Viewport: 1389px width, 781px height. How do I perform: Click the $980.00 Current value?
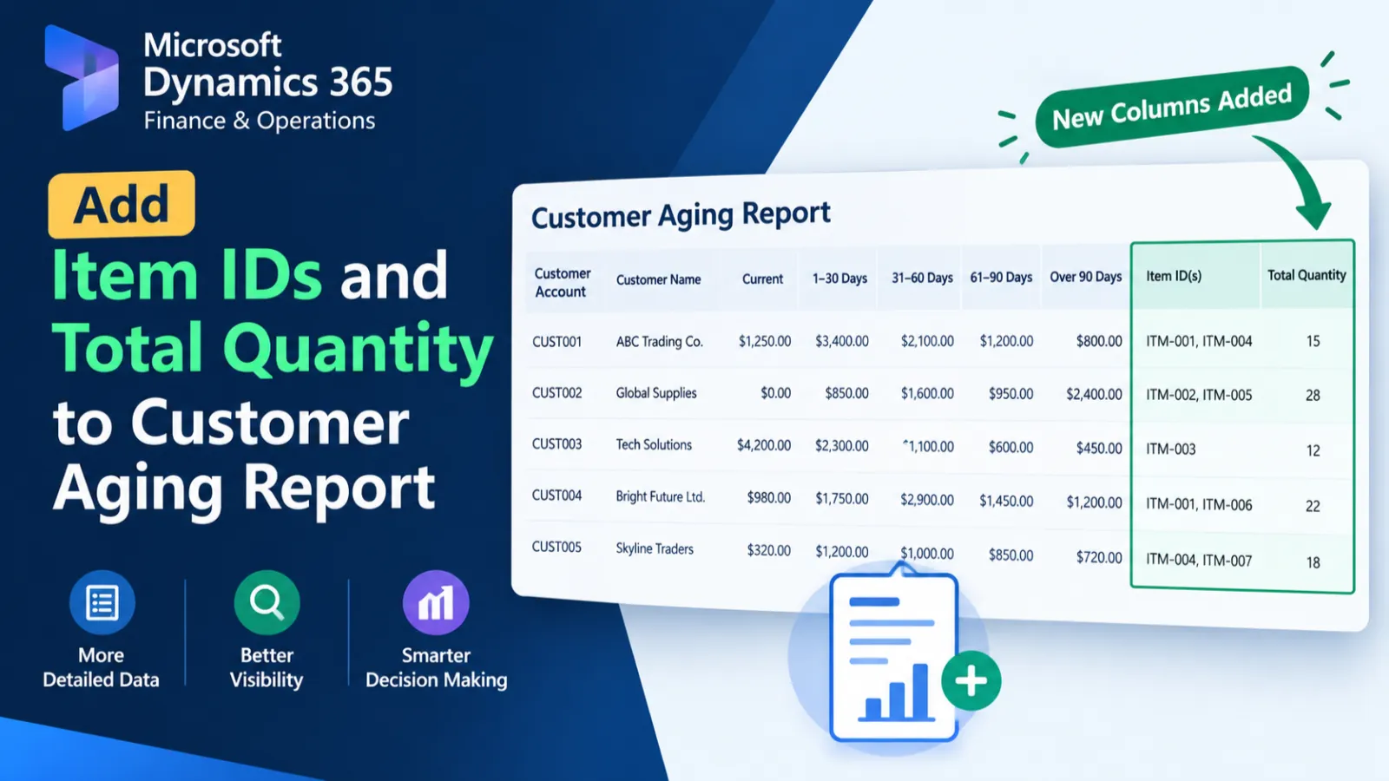769,498
